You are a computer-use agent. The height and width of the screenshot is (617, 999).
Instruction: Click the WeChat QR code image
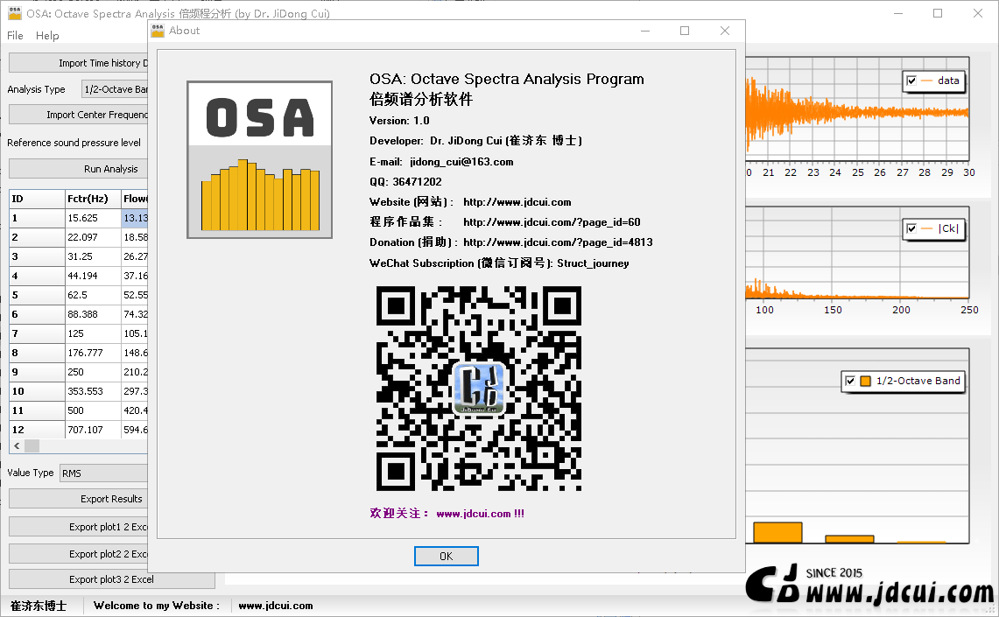point(478,389)
